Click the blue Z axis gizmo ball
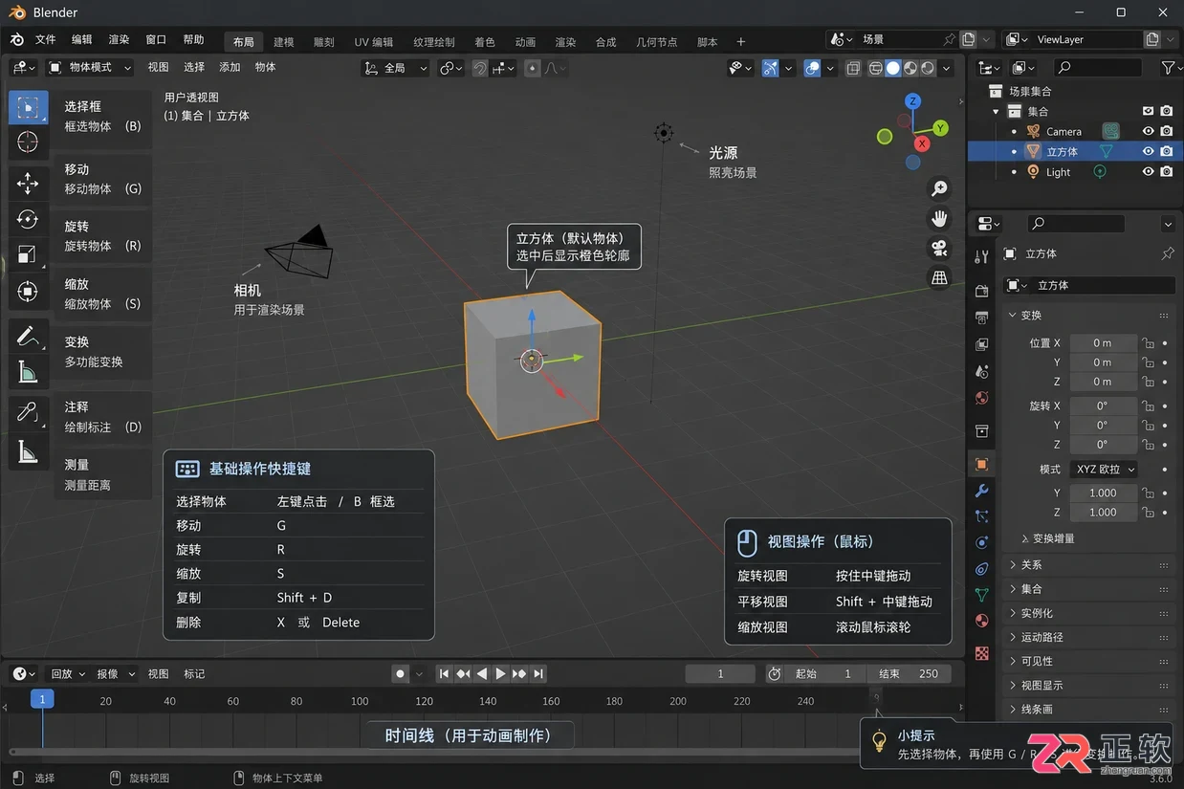 pos(913,101)
